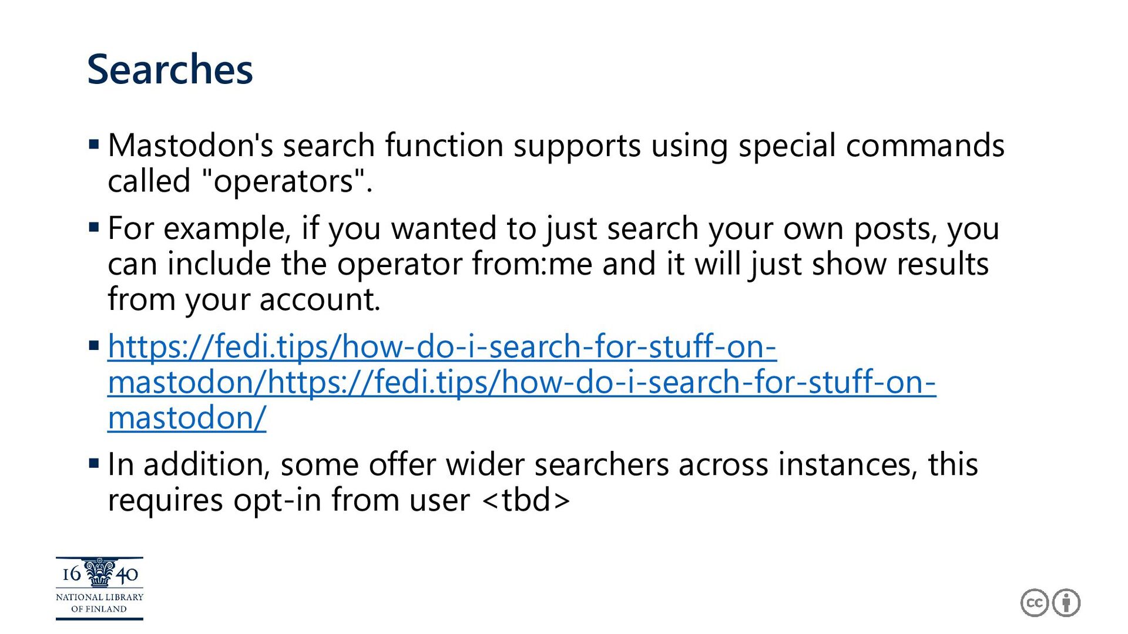The width and height of the screenshot is (1128, 634).
Task: Click the word "operators" in quotes
Action: coord(283,181)
